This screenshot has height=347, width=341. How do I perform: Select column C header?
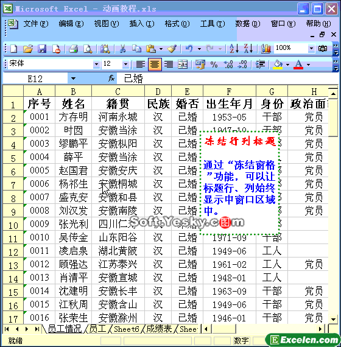118,91
